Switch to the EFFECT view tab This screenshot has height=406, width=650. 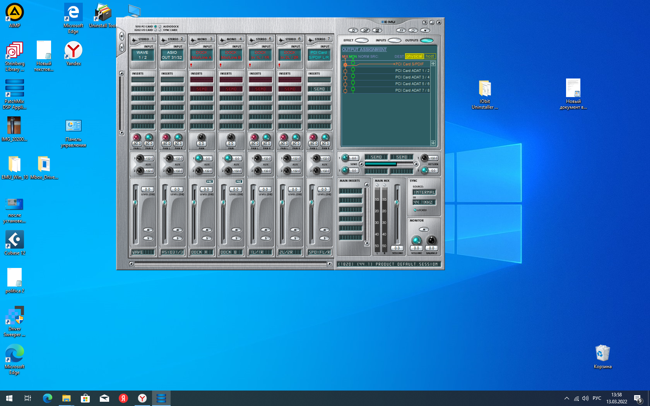(362, 40)
